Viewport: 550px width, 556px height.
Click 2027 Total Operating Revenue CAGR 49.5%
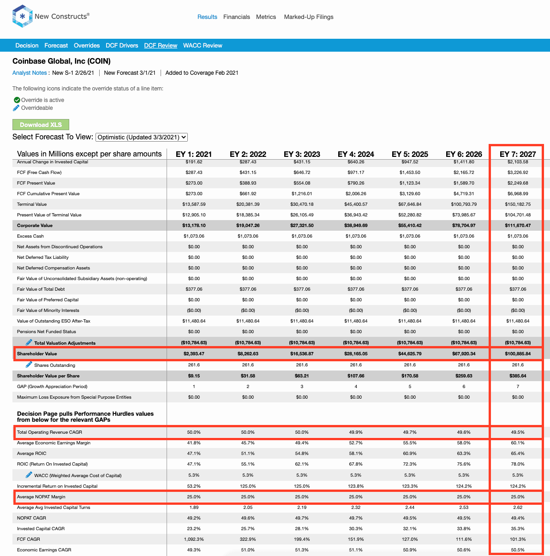[518, 432]
